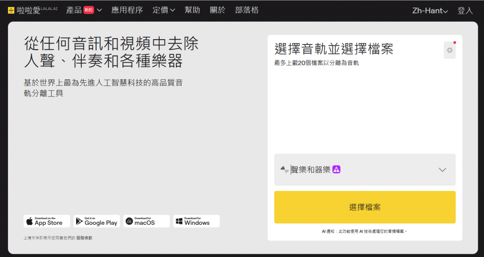Image resolution: width=484 pixels, height=257 pixels.
Task: Click the LALAL.AI yellow logo icon
Action: (x=11, y=10)
